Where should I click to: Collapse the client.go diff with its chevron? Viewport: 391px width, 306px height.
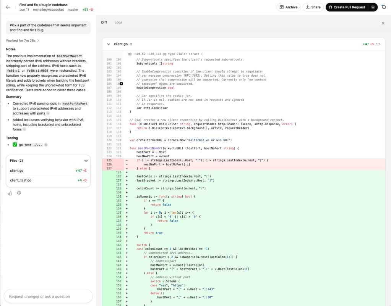pyautogui.click(x=109, y=44)
